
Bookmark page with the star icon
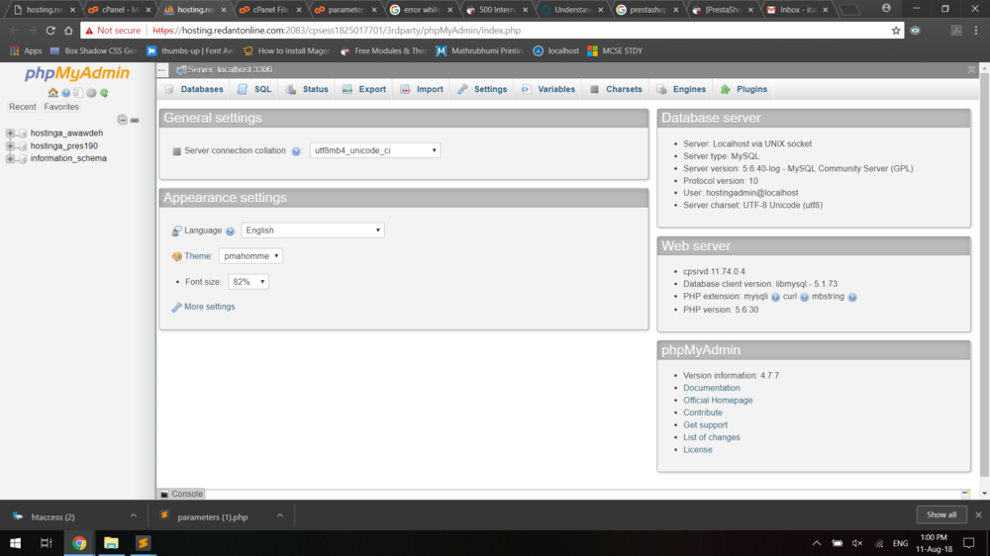895,31
